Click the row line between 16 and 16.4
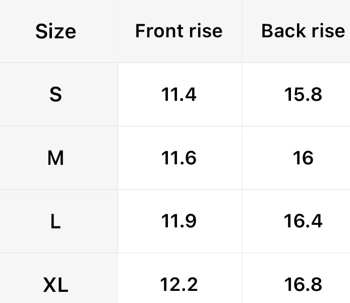Viewport: 350px width, 303px height. click(x=303, y=190)
